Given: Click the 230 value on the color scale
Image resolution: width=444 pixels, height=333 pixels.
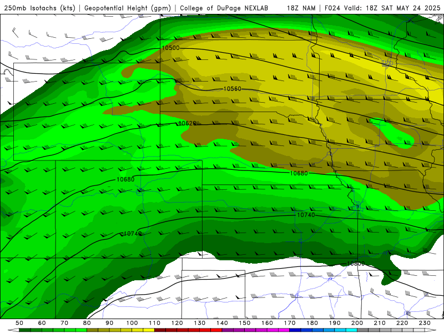Looking at the screenshot, I should tap(425, 323).
